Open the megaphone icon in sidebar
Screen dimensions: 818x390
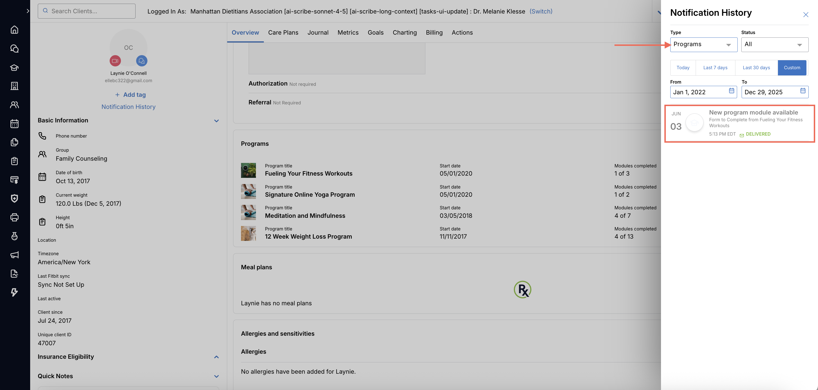point(14,255)
